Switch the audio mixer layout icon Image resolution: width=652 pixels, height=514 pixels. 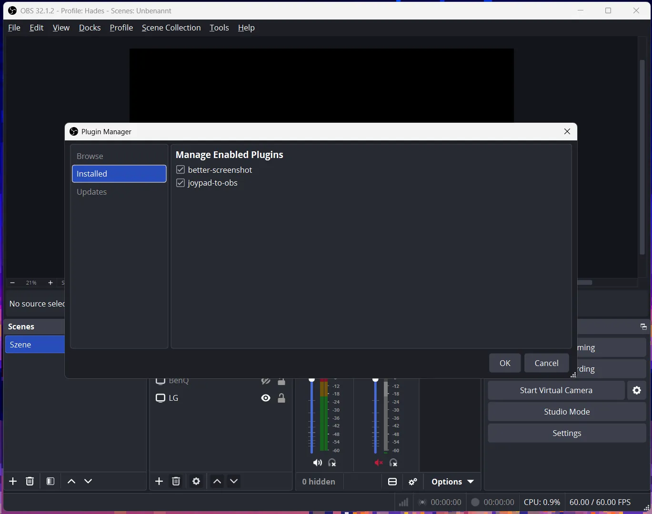[392, 482]
